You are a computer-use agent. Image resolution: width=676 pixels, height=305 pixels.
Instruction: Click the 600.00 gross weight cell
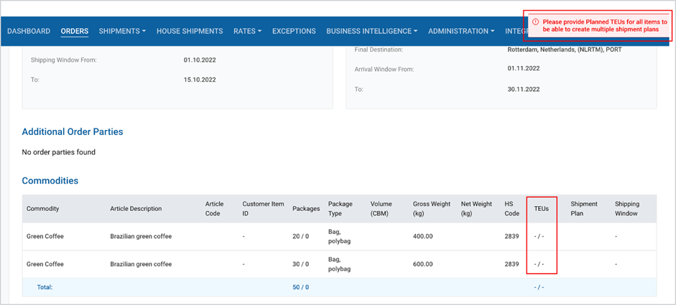click(x=423, y=264)
